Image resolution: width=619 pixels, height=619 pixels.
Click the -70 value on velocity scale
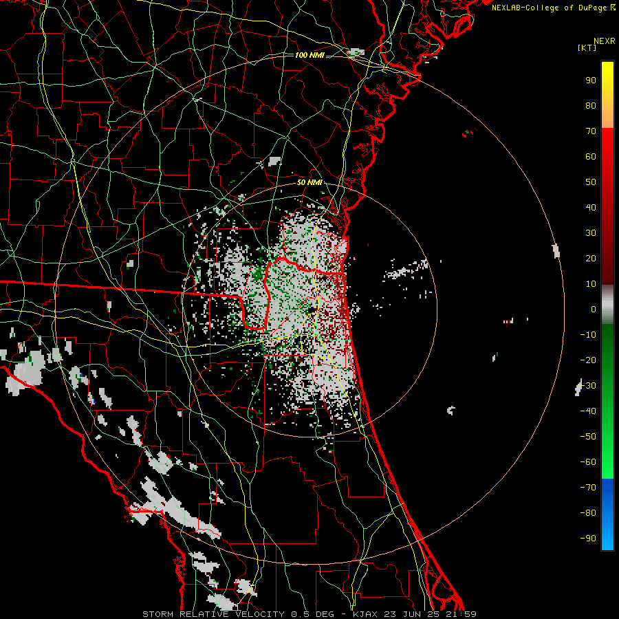point(588,488)
